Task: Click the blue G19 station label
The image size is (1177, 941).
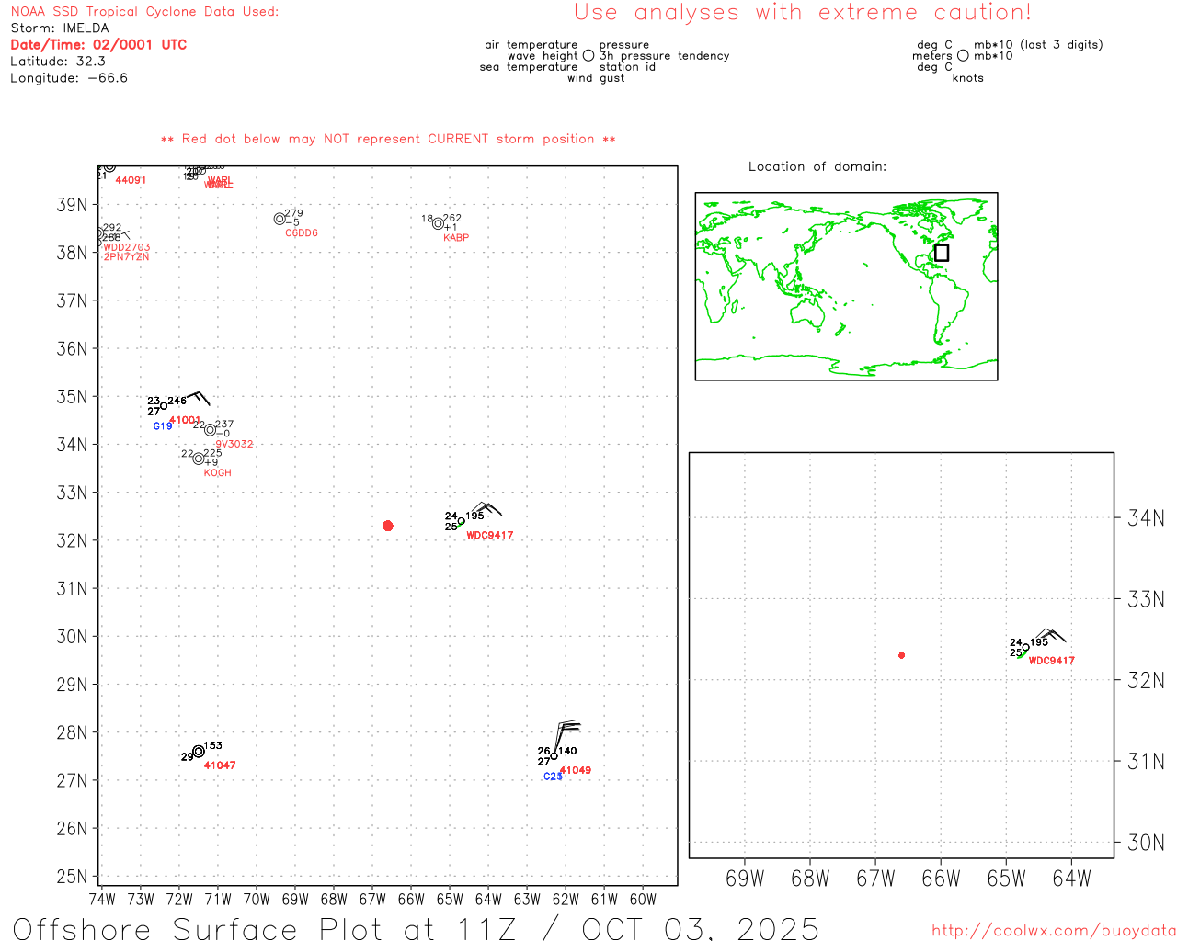Action: pos(162,426)
